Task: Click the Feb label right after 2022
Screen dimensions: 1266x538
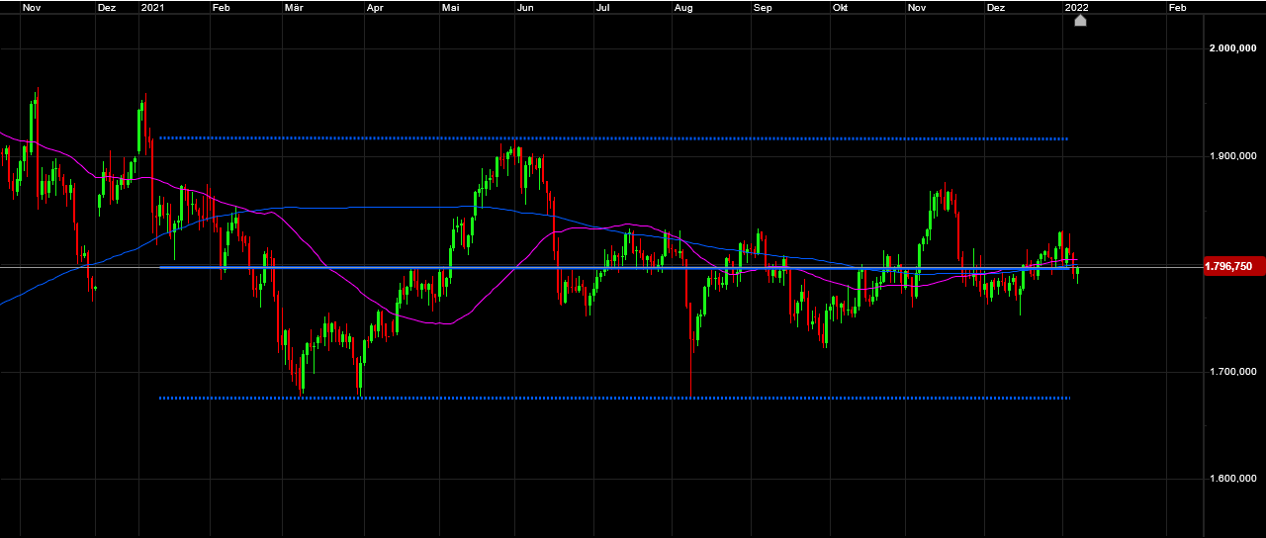Action: pos(1178,7)
